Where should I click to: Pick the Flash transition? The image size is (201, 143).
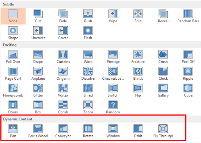pos(88,33)
